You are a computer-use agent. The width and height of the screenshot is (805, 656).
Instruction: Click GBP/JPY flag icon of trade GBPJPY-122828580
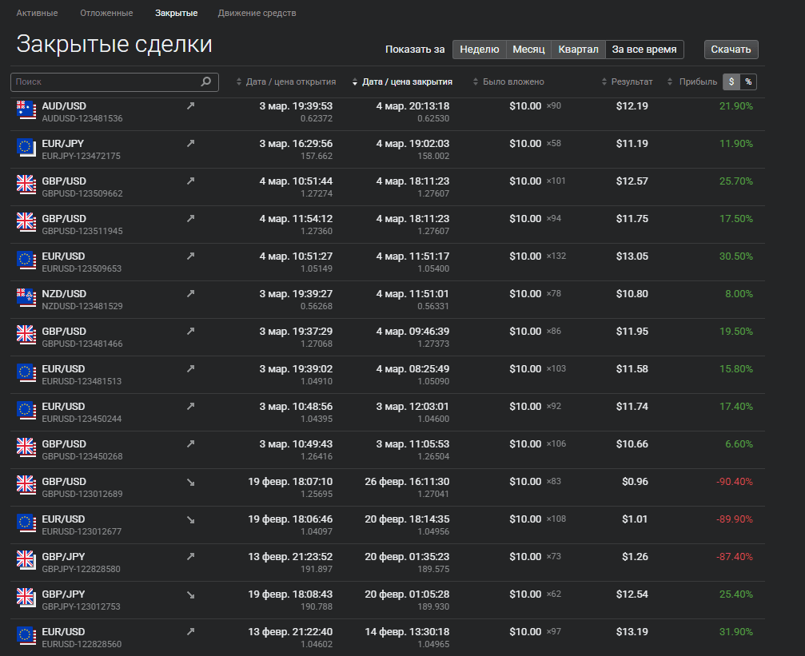[x=26, y=561]
